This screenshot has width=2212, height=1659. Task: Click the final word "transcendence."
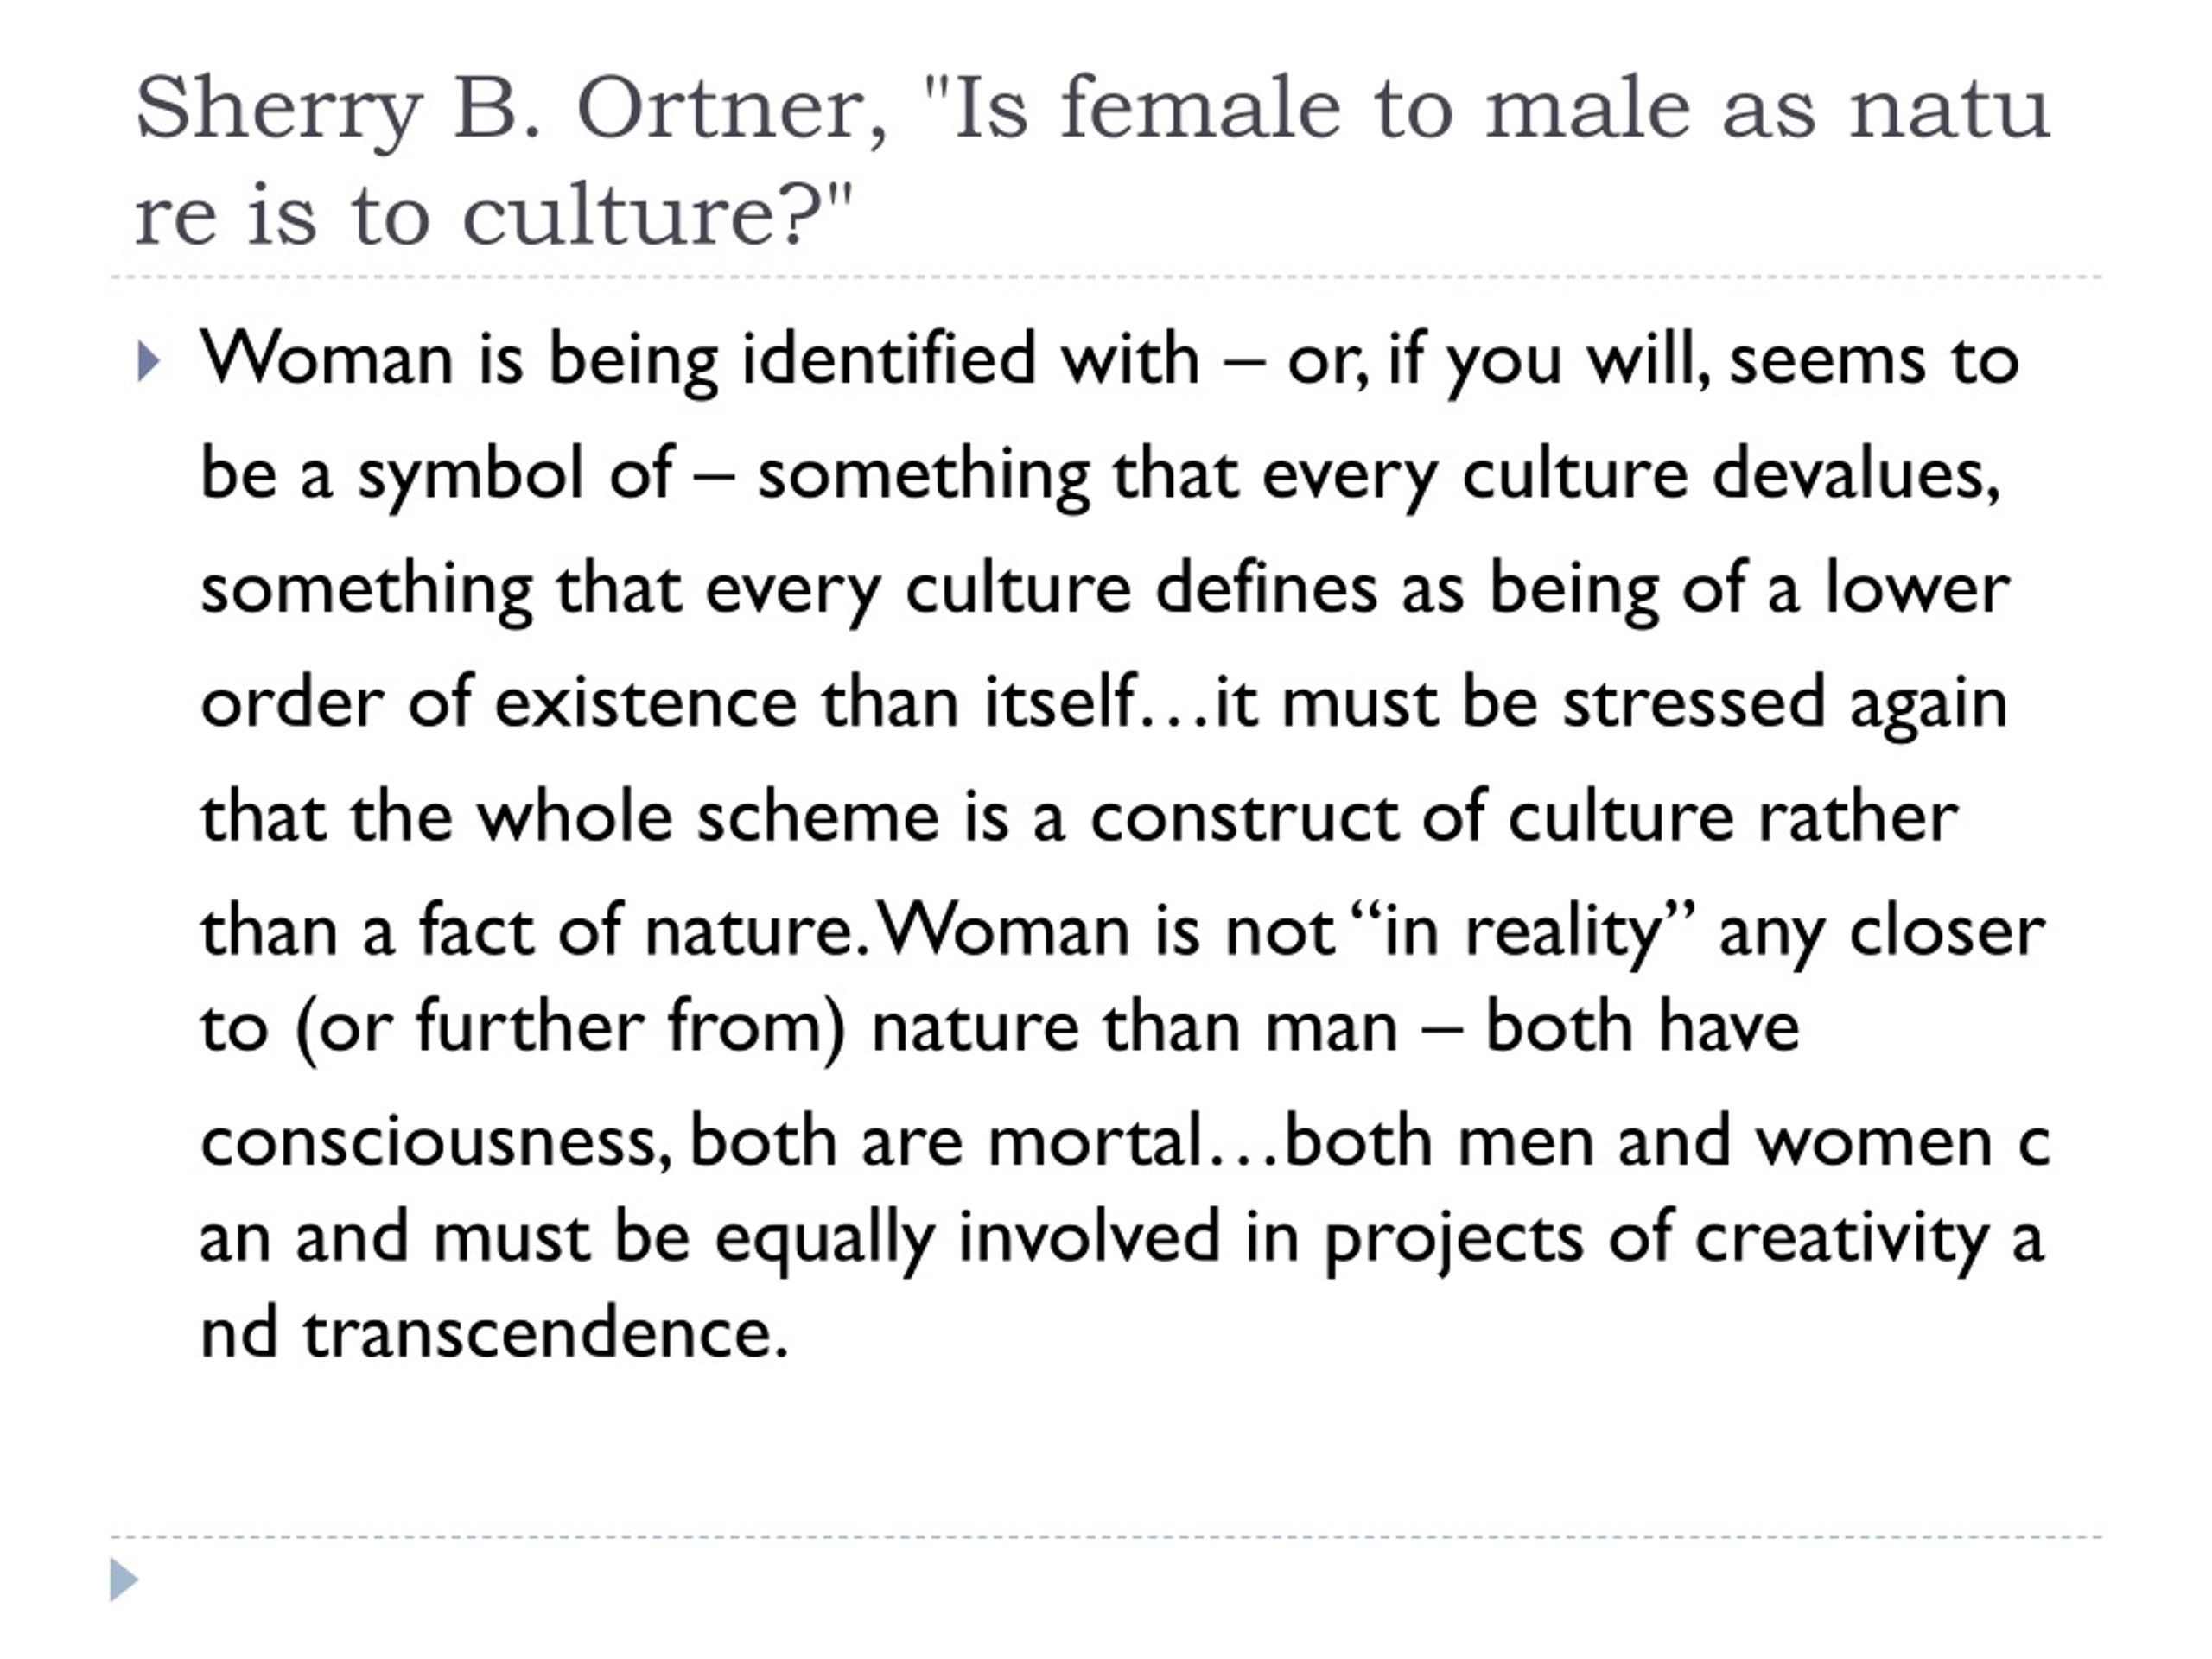545,1333
